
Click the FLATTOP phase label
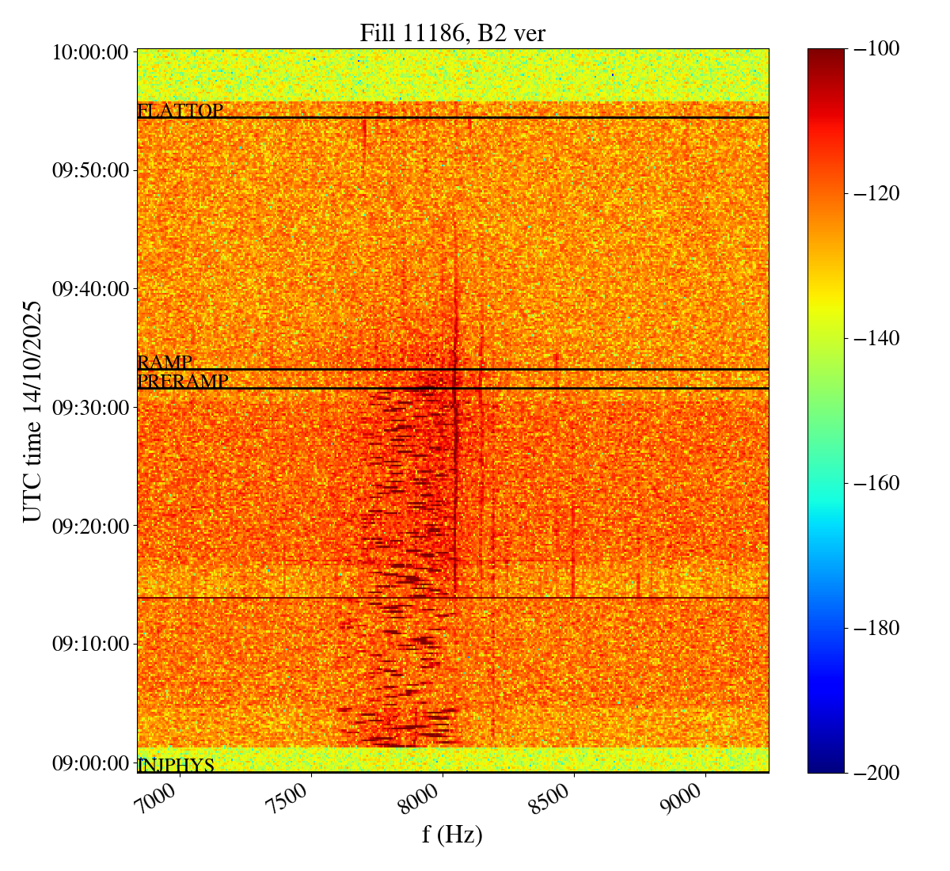click(x=180, y=111)
